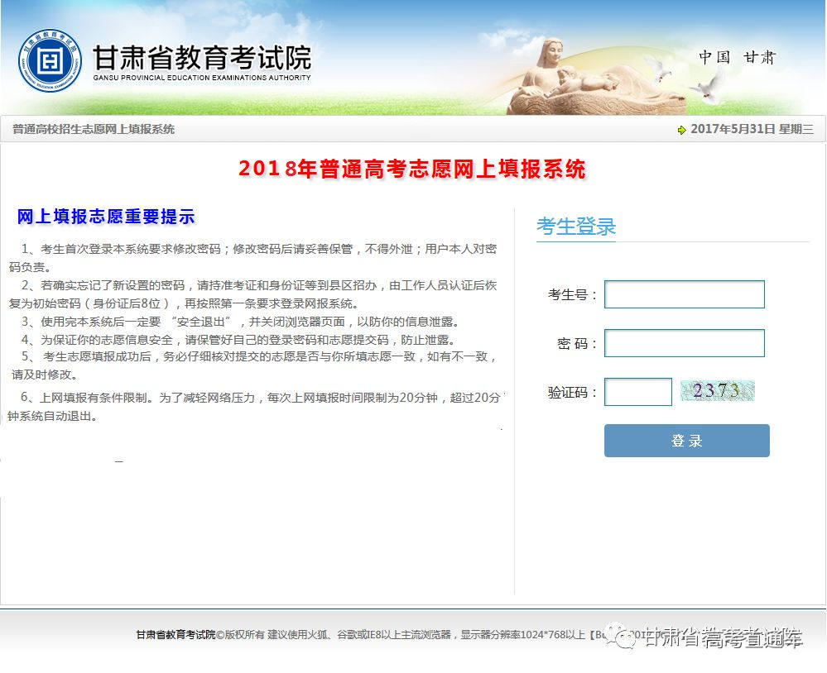This screenshot has height=673, width=827.
Task: Click the circular Gansu education authority emblem
Action: 50,62
